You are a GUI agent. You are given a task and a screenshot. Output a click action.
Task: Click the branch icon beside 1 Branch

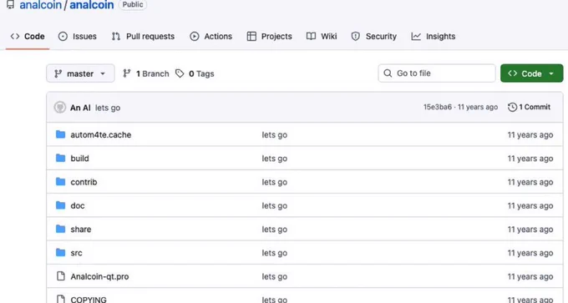[x=127, y=73]
